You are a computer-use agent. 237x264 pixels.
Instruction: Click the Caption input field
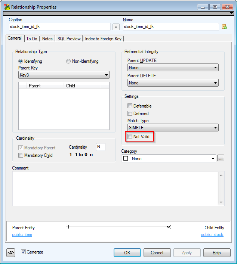coord(60,27)
